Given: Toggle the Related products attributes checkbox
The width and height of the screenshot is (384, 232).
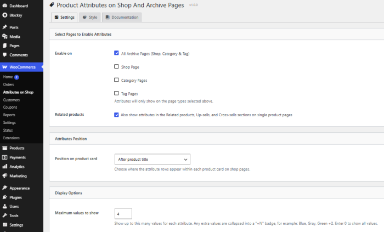Looking at the screenshot, I should pos(116,115).
